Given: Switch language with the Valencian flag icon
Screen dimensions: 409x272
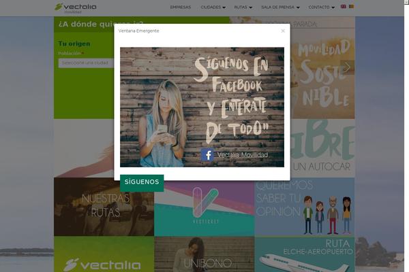Looking at the screenshot, I should [x=351, y=7].
